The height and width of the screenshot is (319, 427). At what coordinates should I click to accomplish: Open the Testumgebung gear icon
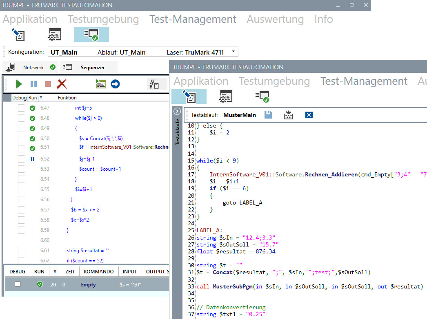click(x=55, y=34)
